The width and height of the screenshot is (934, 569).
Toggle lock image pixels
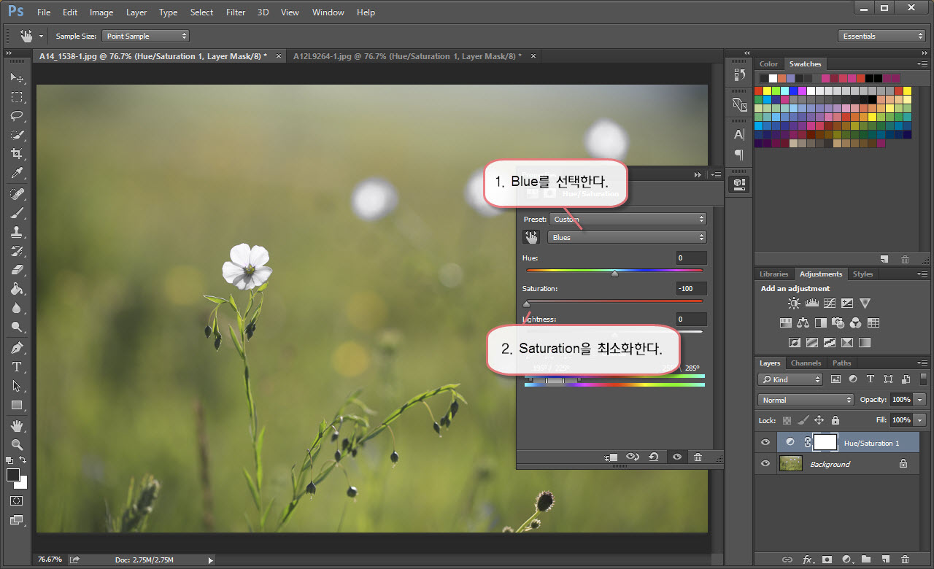tap(803, 420)
